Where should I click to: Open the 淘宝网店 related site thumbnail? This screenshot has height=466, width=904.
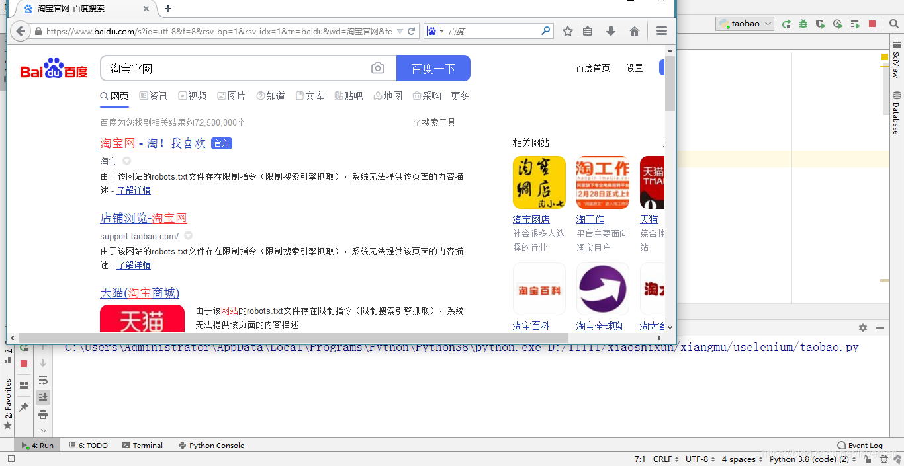(539, 182)
